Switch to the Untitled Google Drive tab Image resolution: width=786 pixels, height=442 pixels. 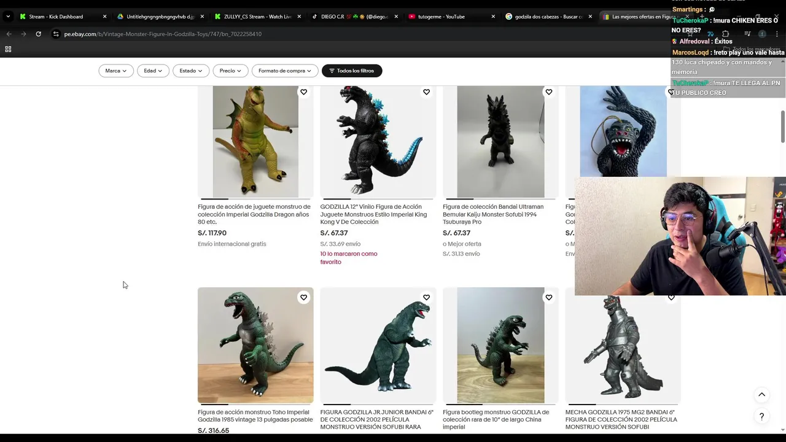(160, 17)
